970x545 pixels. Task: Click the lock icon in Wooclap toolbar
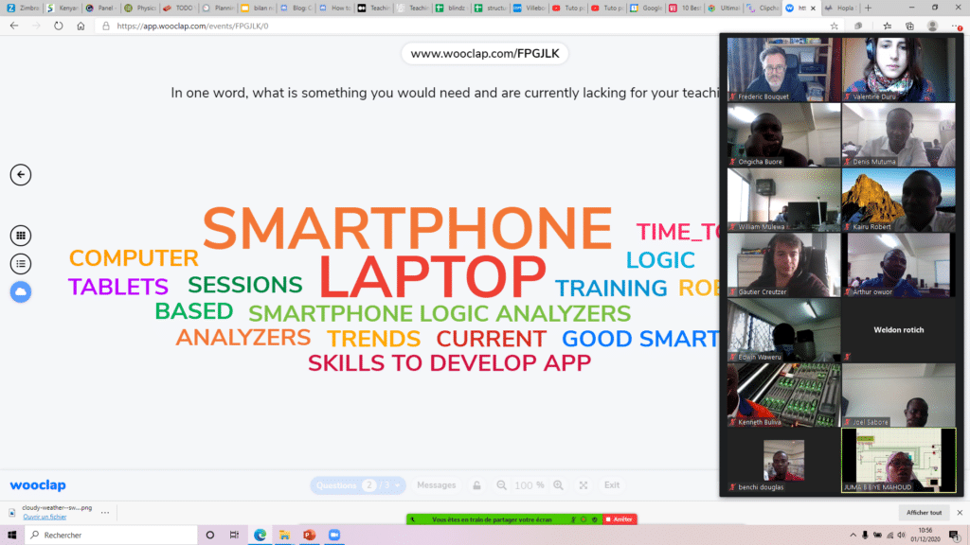[476, 485]
